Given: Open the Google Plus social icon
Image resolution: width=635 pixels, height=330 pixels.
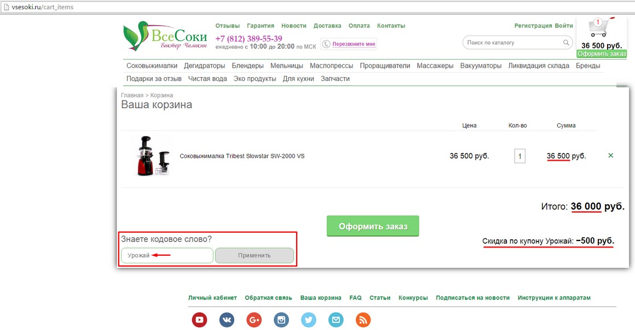Looking at the screenshot, I should (254, 320).
